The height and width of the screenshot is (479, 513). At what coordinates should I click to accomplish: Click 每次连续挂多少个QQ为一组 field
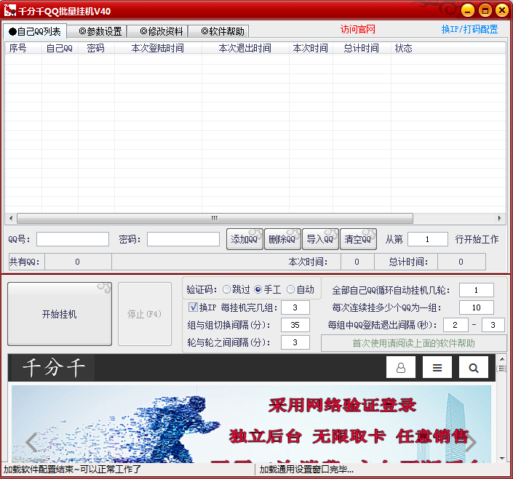(477, 307)
